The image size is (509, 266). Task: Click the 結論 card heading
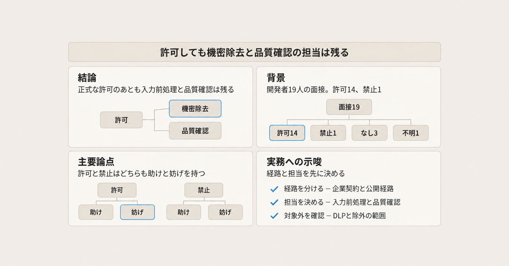pos(87,77)
